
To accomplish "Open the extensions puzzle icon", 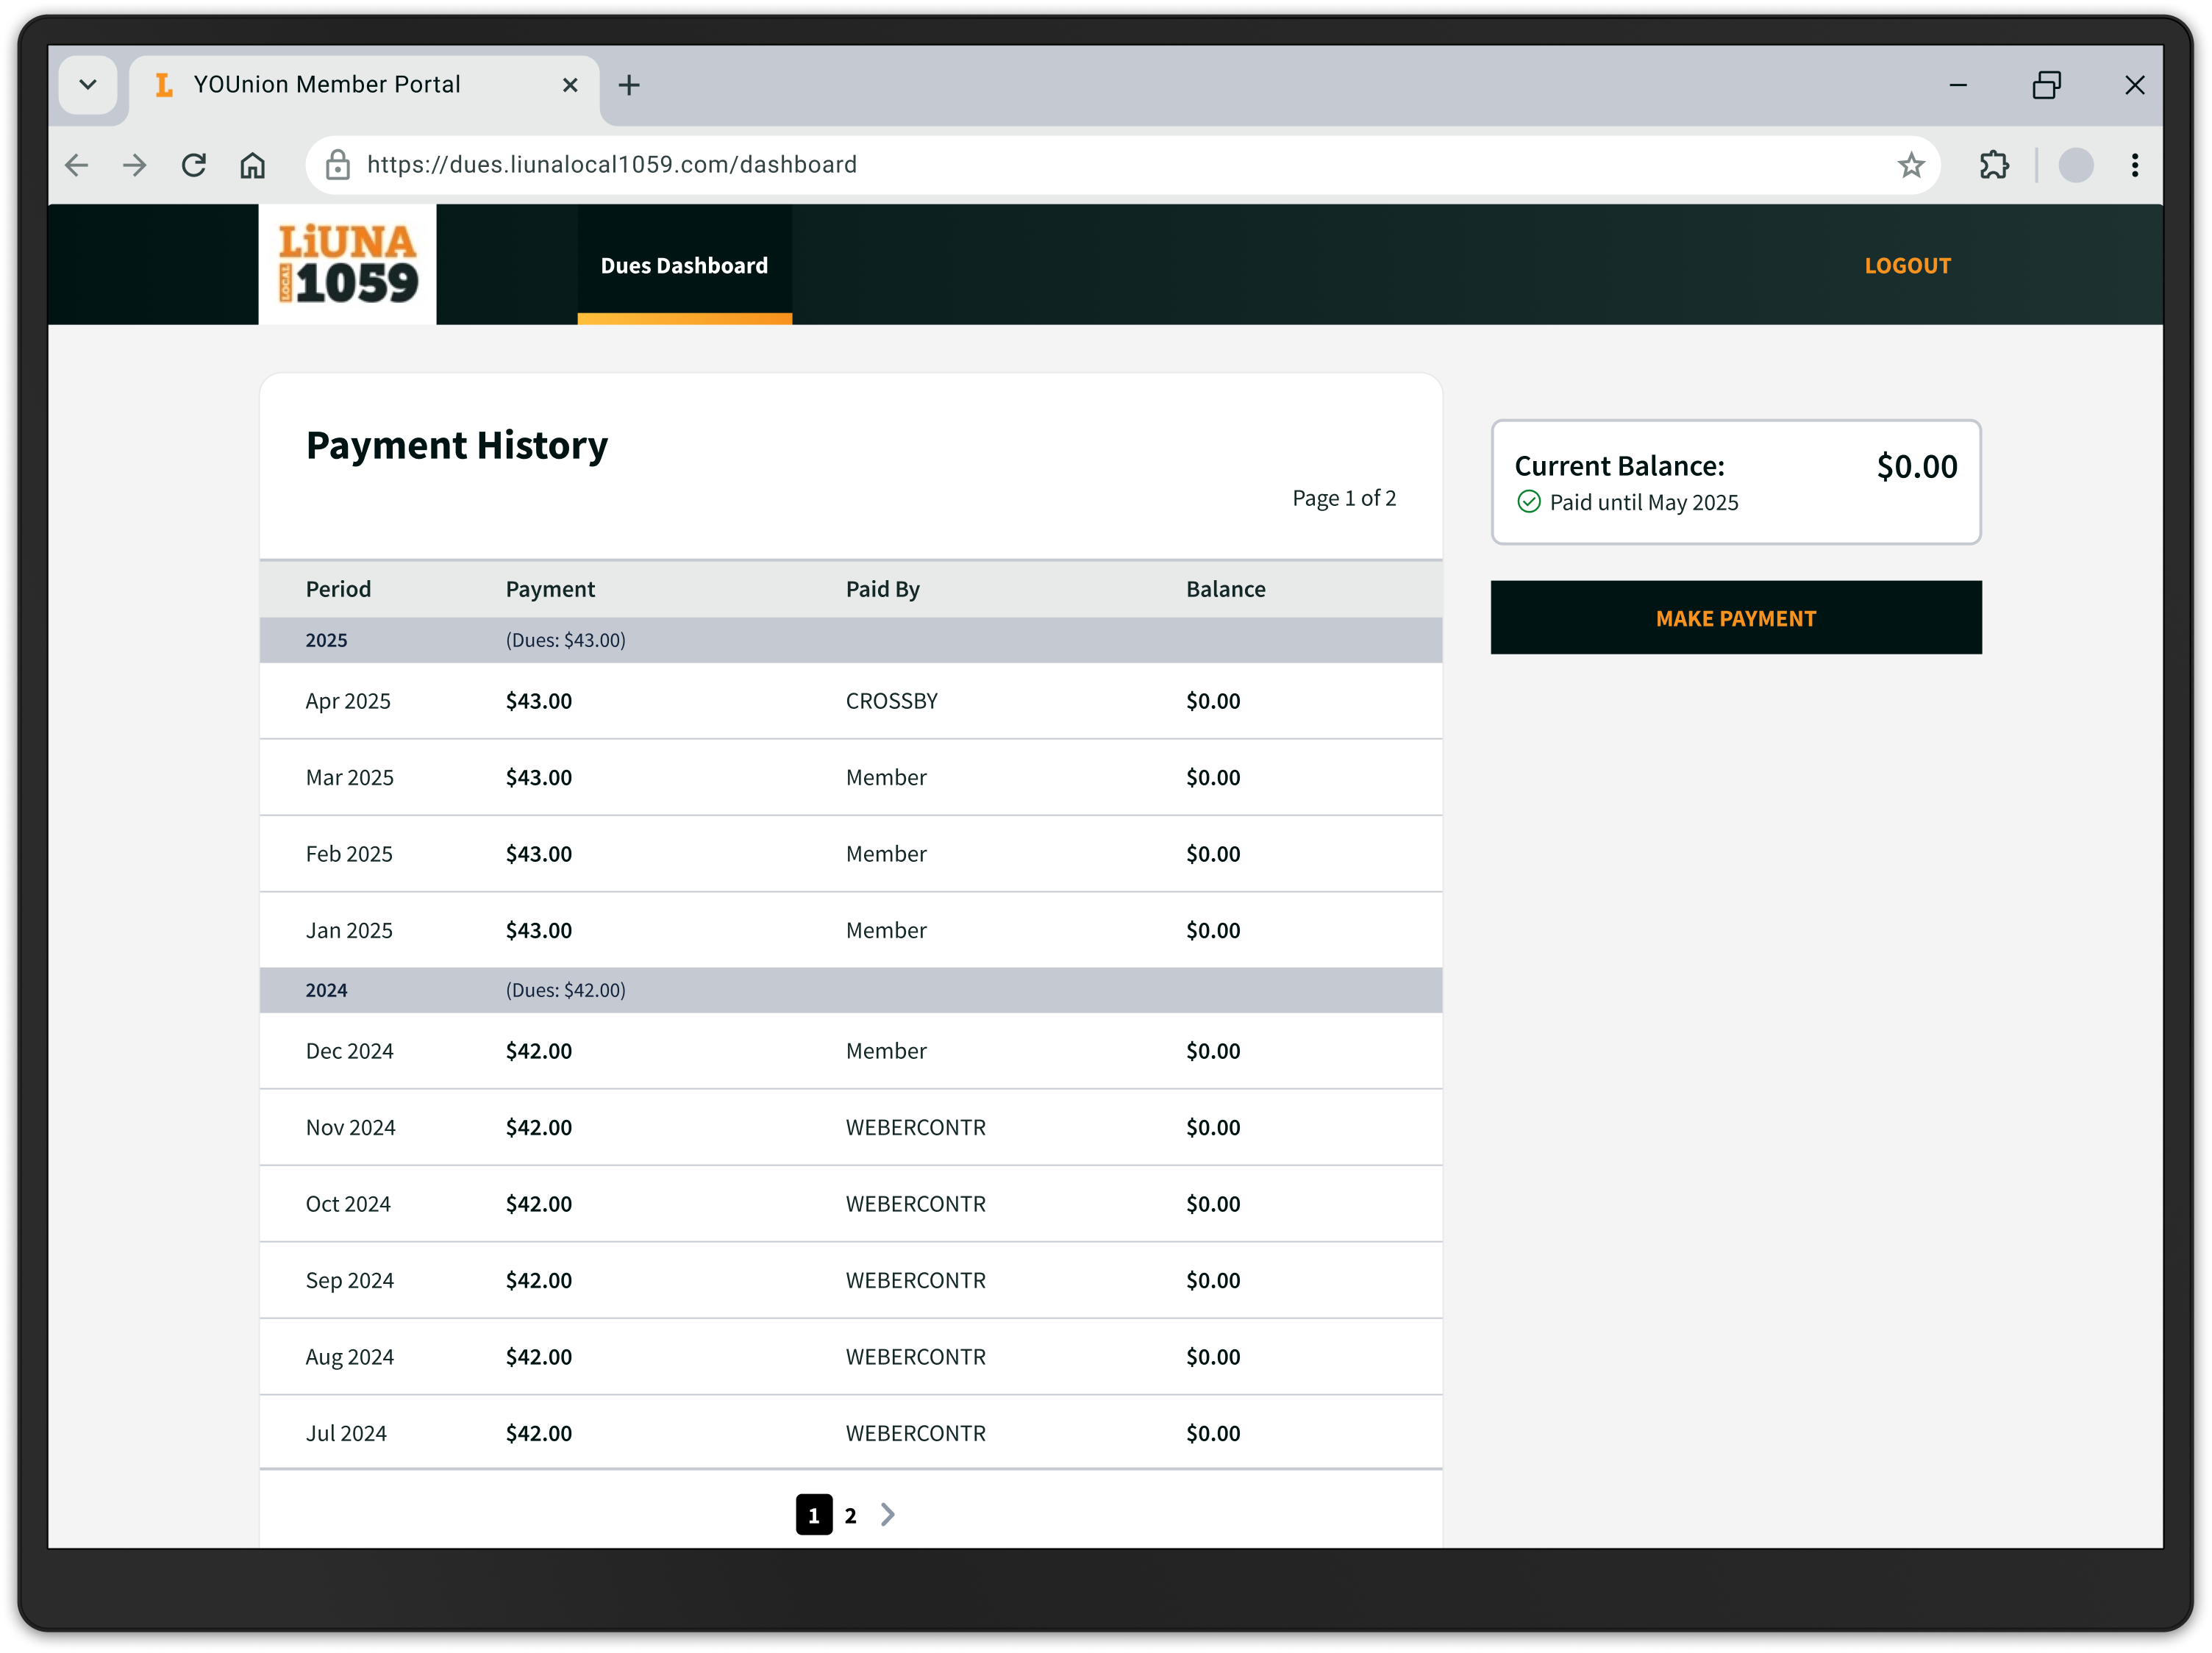I will pos(1994,165).
